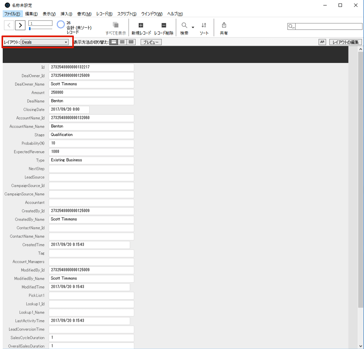Click the Edit Layout (レイアウトの編集) button
The width and height of the screenshot is (364, 349).
pos(345,42)
